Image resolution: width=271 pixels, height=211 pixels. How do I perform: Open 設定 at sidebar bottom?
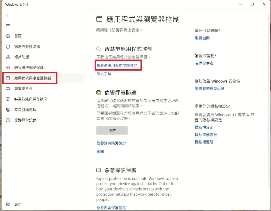coord(18,205)
